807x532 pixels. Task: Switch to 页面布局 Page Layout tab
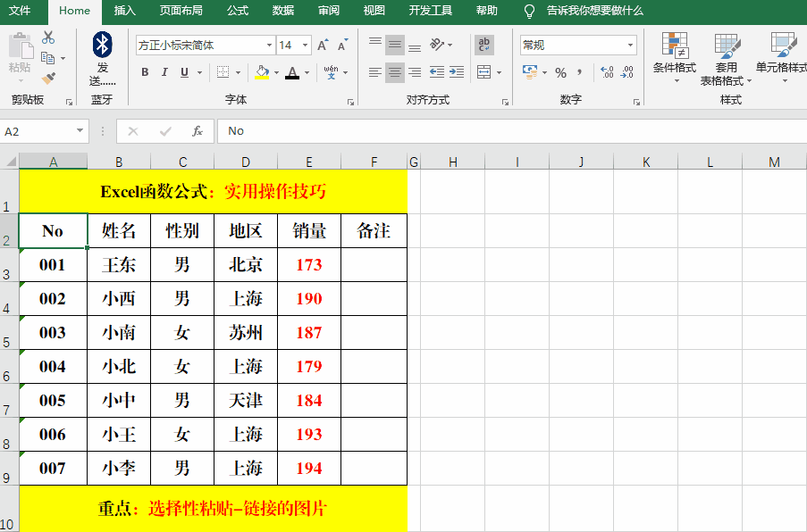(181, 11)
